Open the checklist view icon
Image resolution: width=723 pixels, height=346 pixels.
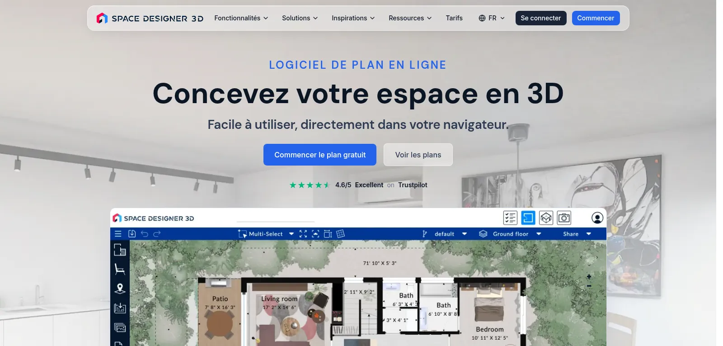tap(510, 218)
